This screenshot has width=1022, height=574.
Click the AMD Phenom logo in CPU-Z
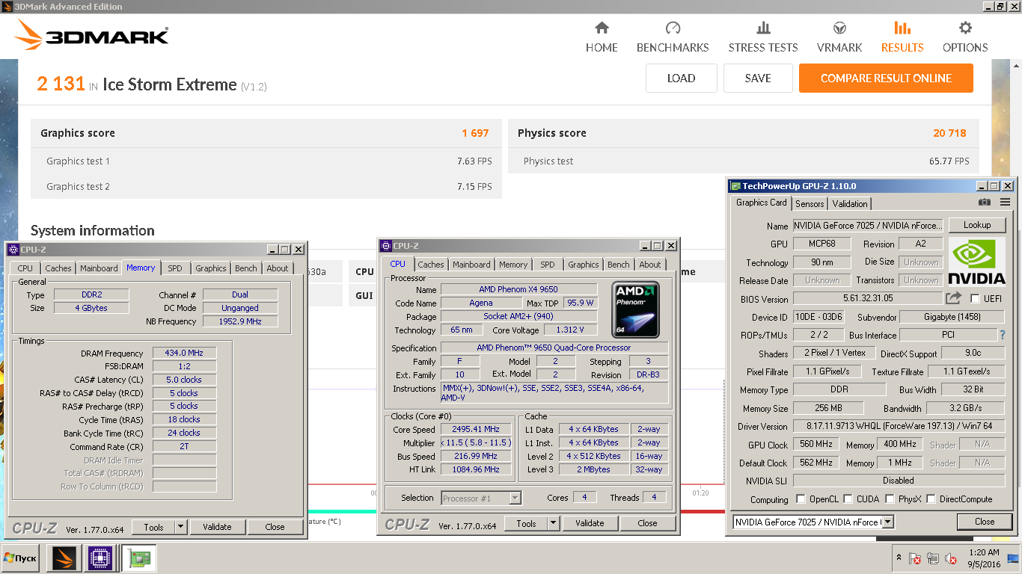click(635, 309)
